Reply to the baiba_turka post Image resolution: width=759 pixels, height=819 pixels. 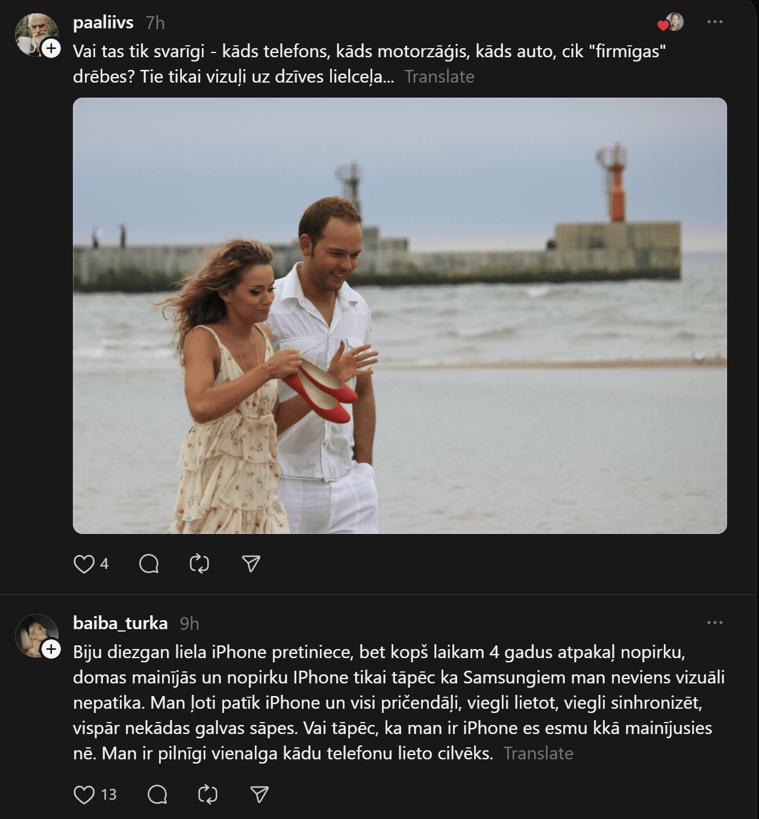coord(157,795)
